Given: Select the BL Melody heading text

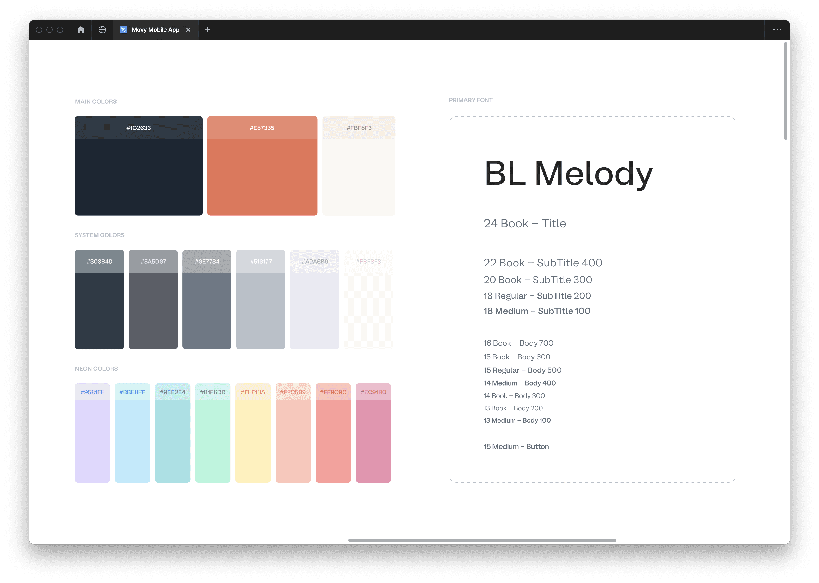Looking at the screenshot, I should [568, 173].
